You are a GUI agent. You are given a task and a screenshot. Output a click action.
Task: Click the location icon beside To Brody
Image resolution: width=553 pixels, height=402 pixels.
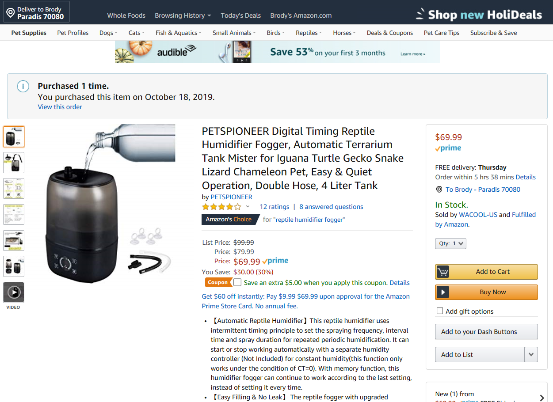[x=439, y=190]
